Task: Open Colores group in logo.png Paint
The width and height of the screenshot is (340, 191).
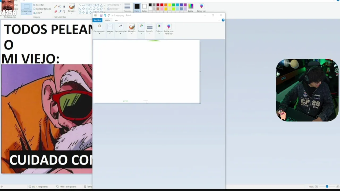Action: [159, 29]
